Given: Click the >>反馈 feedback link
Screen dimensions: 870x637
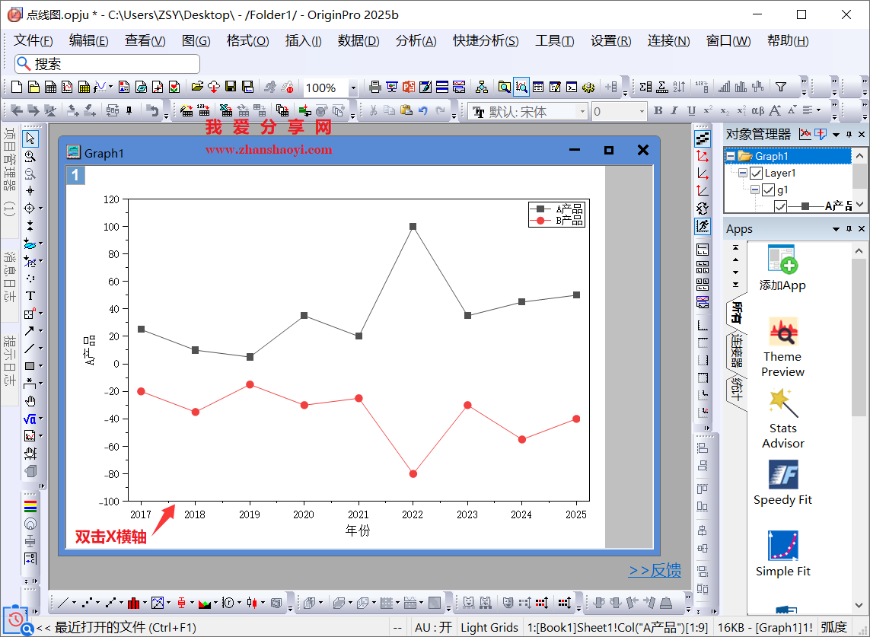Looking at the screenshot, I should point(654,571).
